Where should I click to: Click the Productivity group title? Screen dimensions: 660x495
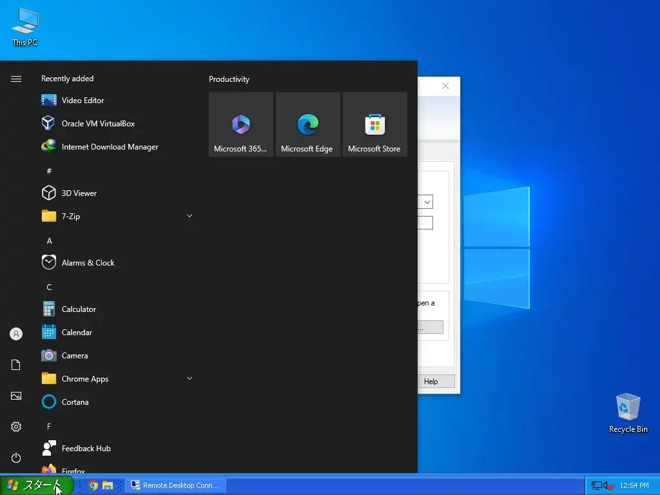(x=229, y=79)
